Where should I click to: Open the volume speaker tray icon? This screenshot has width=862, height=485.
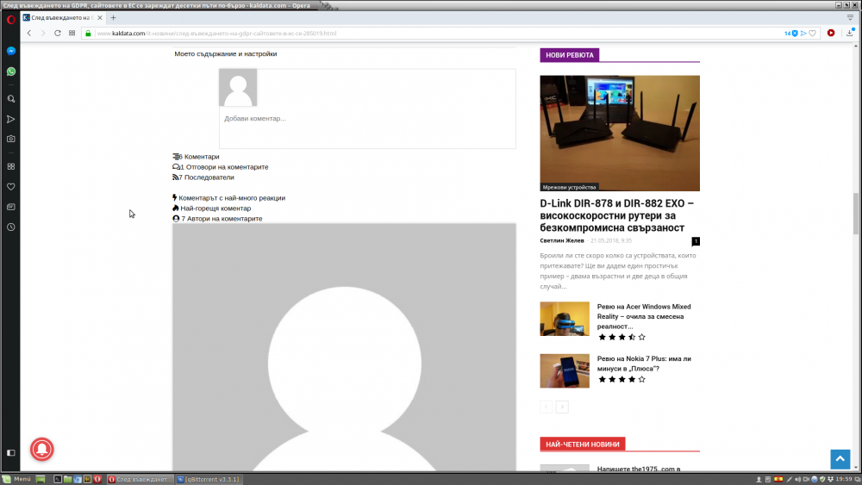pyautogui.click(x=797, y=479)
